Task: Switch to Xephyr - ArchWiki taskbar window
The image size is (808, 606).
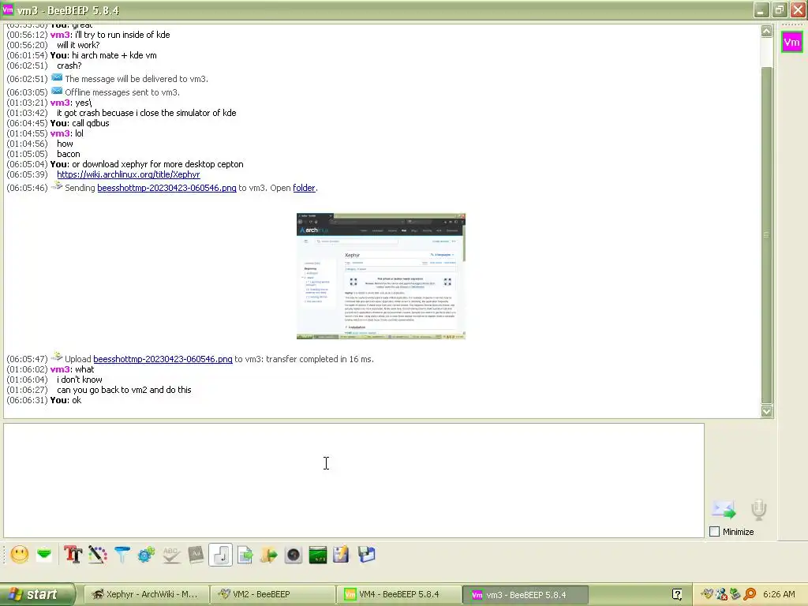Action: click(x=145, y=594)
